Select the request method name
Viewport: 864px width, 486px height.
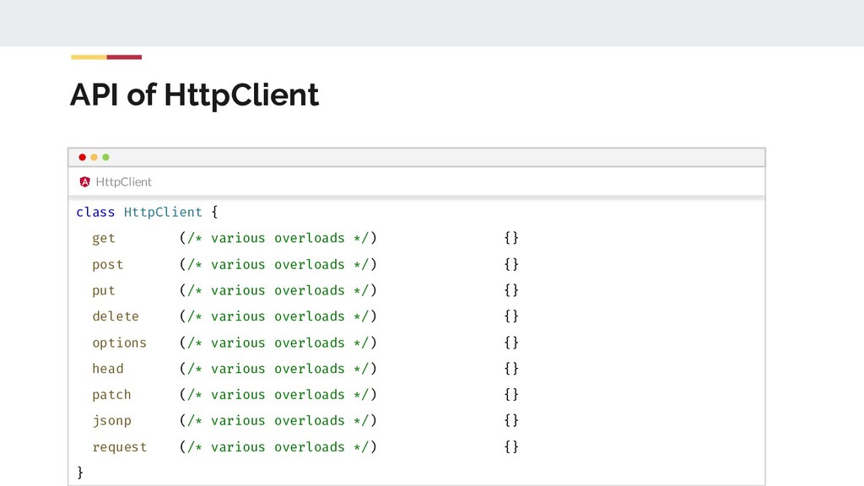pyautogui.click(x=119, y=447)
